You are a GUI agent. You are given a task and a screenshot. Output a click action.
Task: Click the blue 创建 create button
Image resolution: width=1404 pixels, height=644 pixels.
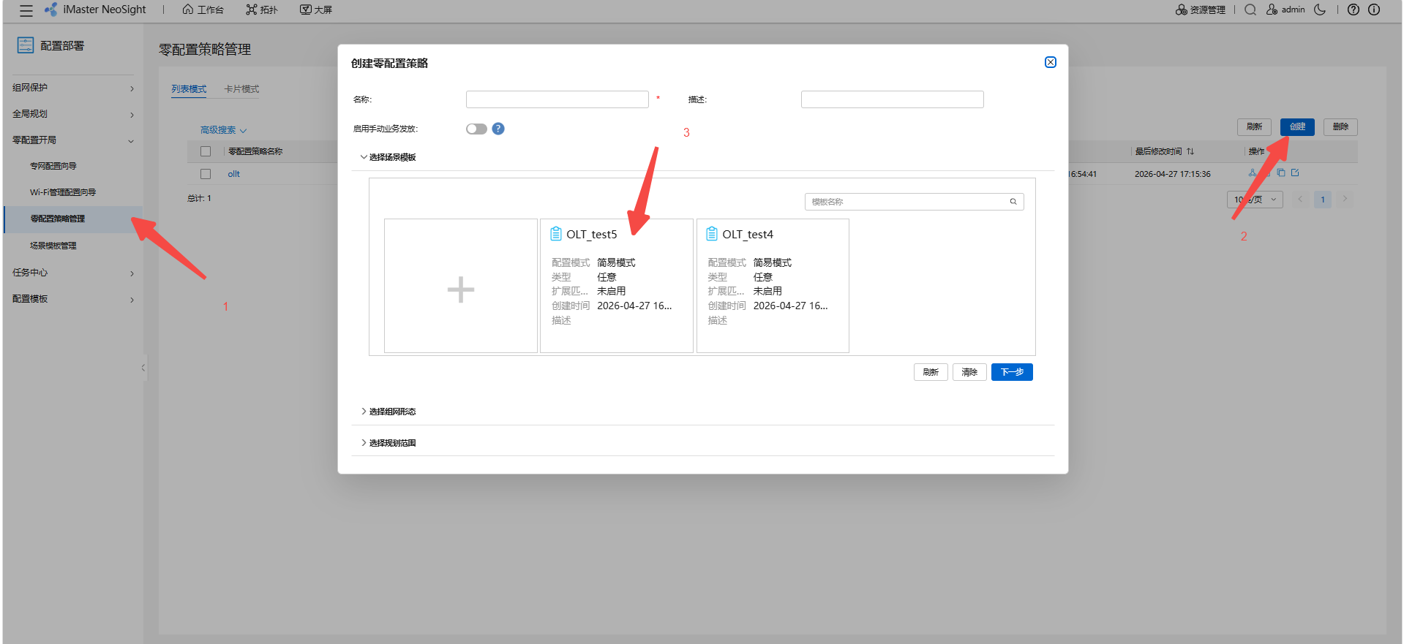(x=1297, y=127)
